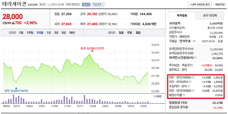228x114 pixels.
Task: Click the 시가총액 value 3,165억원
Action: (216, 24)
